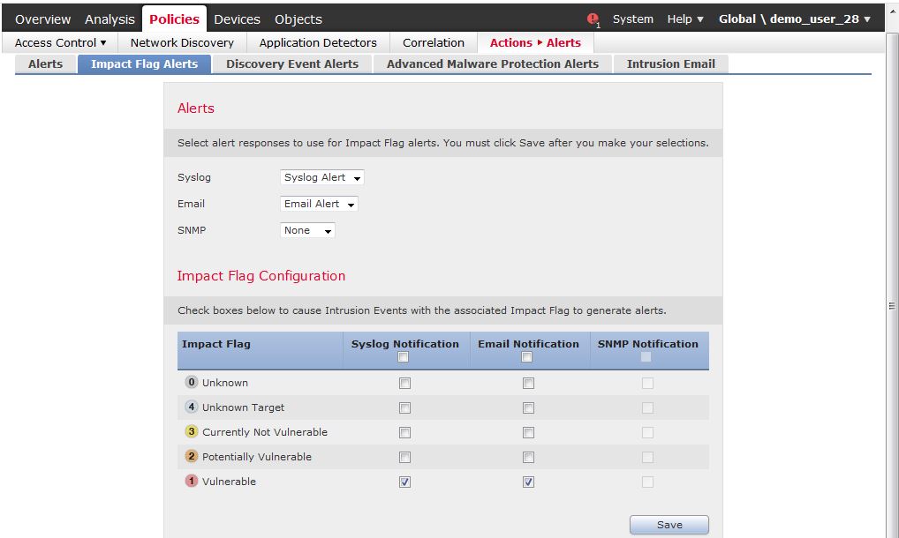Open the SNMP alert dropdown
The image size is (899, 538).
[x=306, y=230]
